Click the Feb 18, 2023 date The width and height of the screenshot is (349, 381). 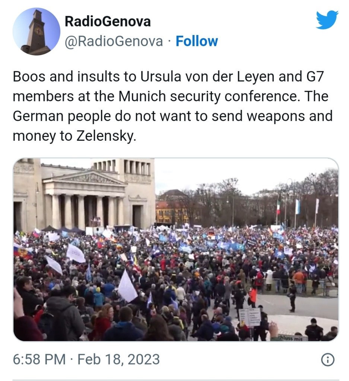(x=118, y=359)
